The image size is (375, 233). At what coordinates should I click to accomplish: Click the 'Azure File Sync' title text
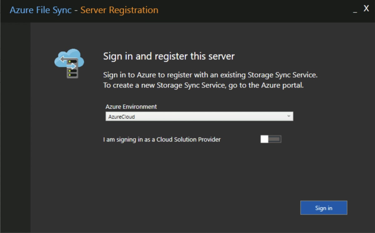(x=40, y=10)
